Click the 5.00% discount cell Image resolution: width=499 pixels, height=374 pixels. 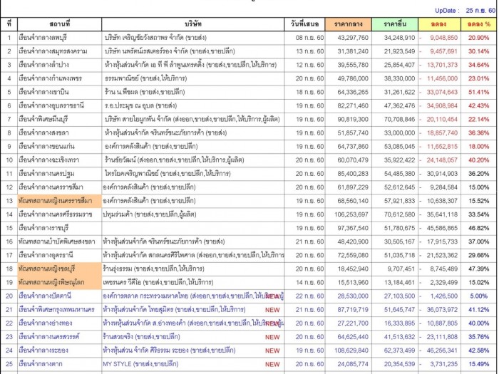(x=478, y=296)
